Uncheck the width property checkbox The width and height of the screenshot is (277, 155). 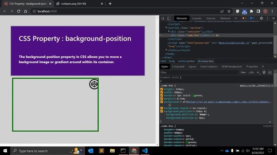point(161,92)
